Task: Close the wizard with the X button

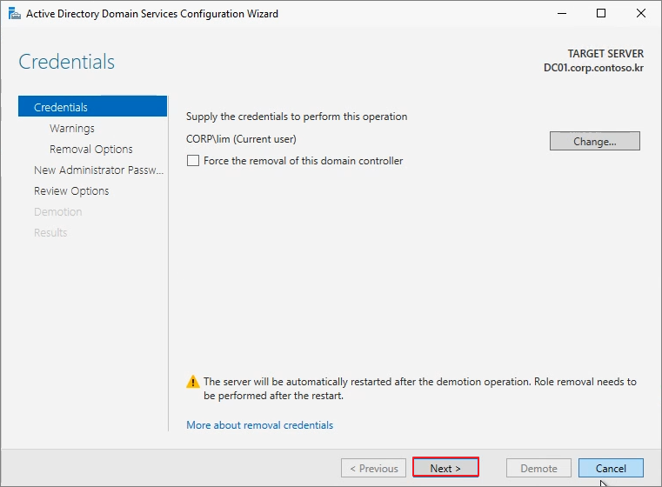Action: (640, 14)
